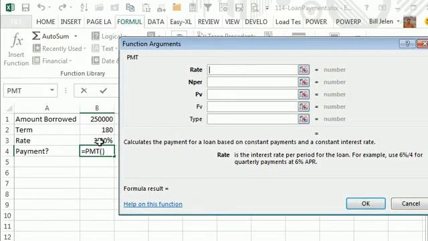Click the user profile picture

409,22
